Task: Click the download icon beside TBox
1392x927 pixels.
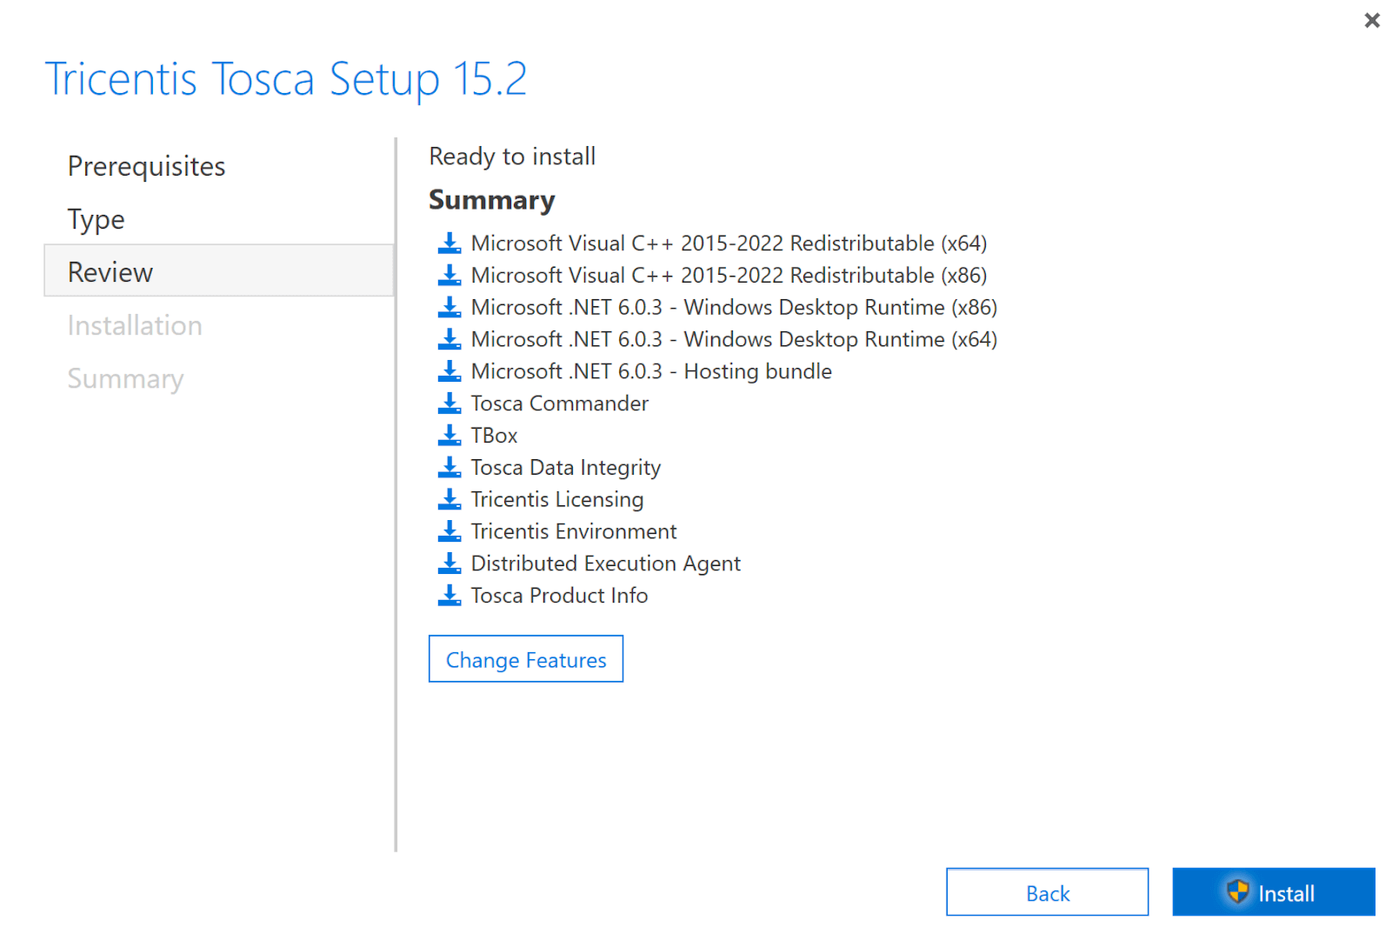Action: [x=450, y=435]
